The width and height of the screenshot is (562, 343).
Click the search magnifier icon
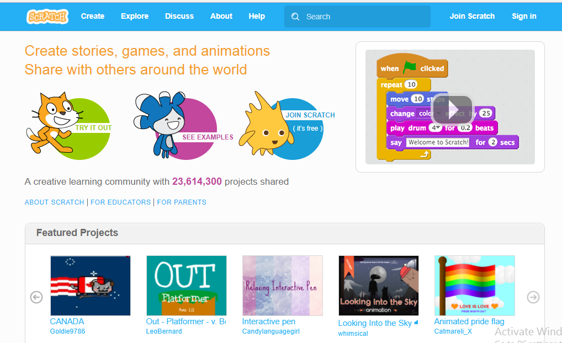tap(295, 17)
